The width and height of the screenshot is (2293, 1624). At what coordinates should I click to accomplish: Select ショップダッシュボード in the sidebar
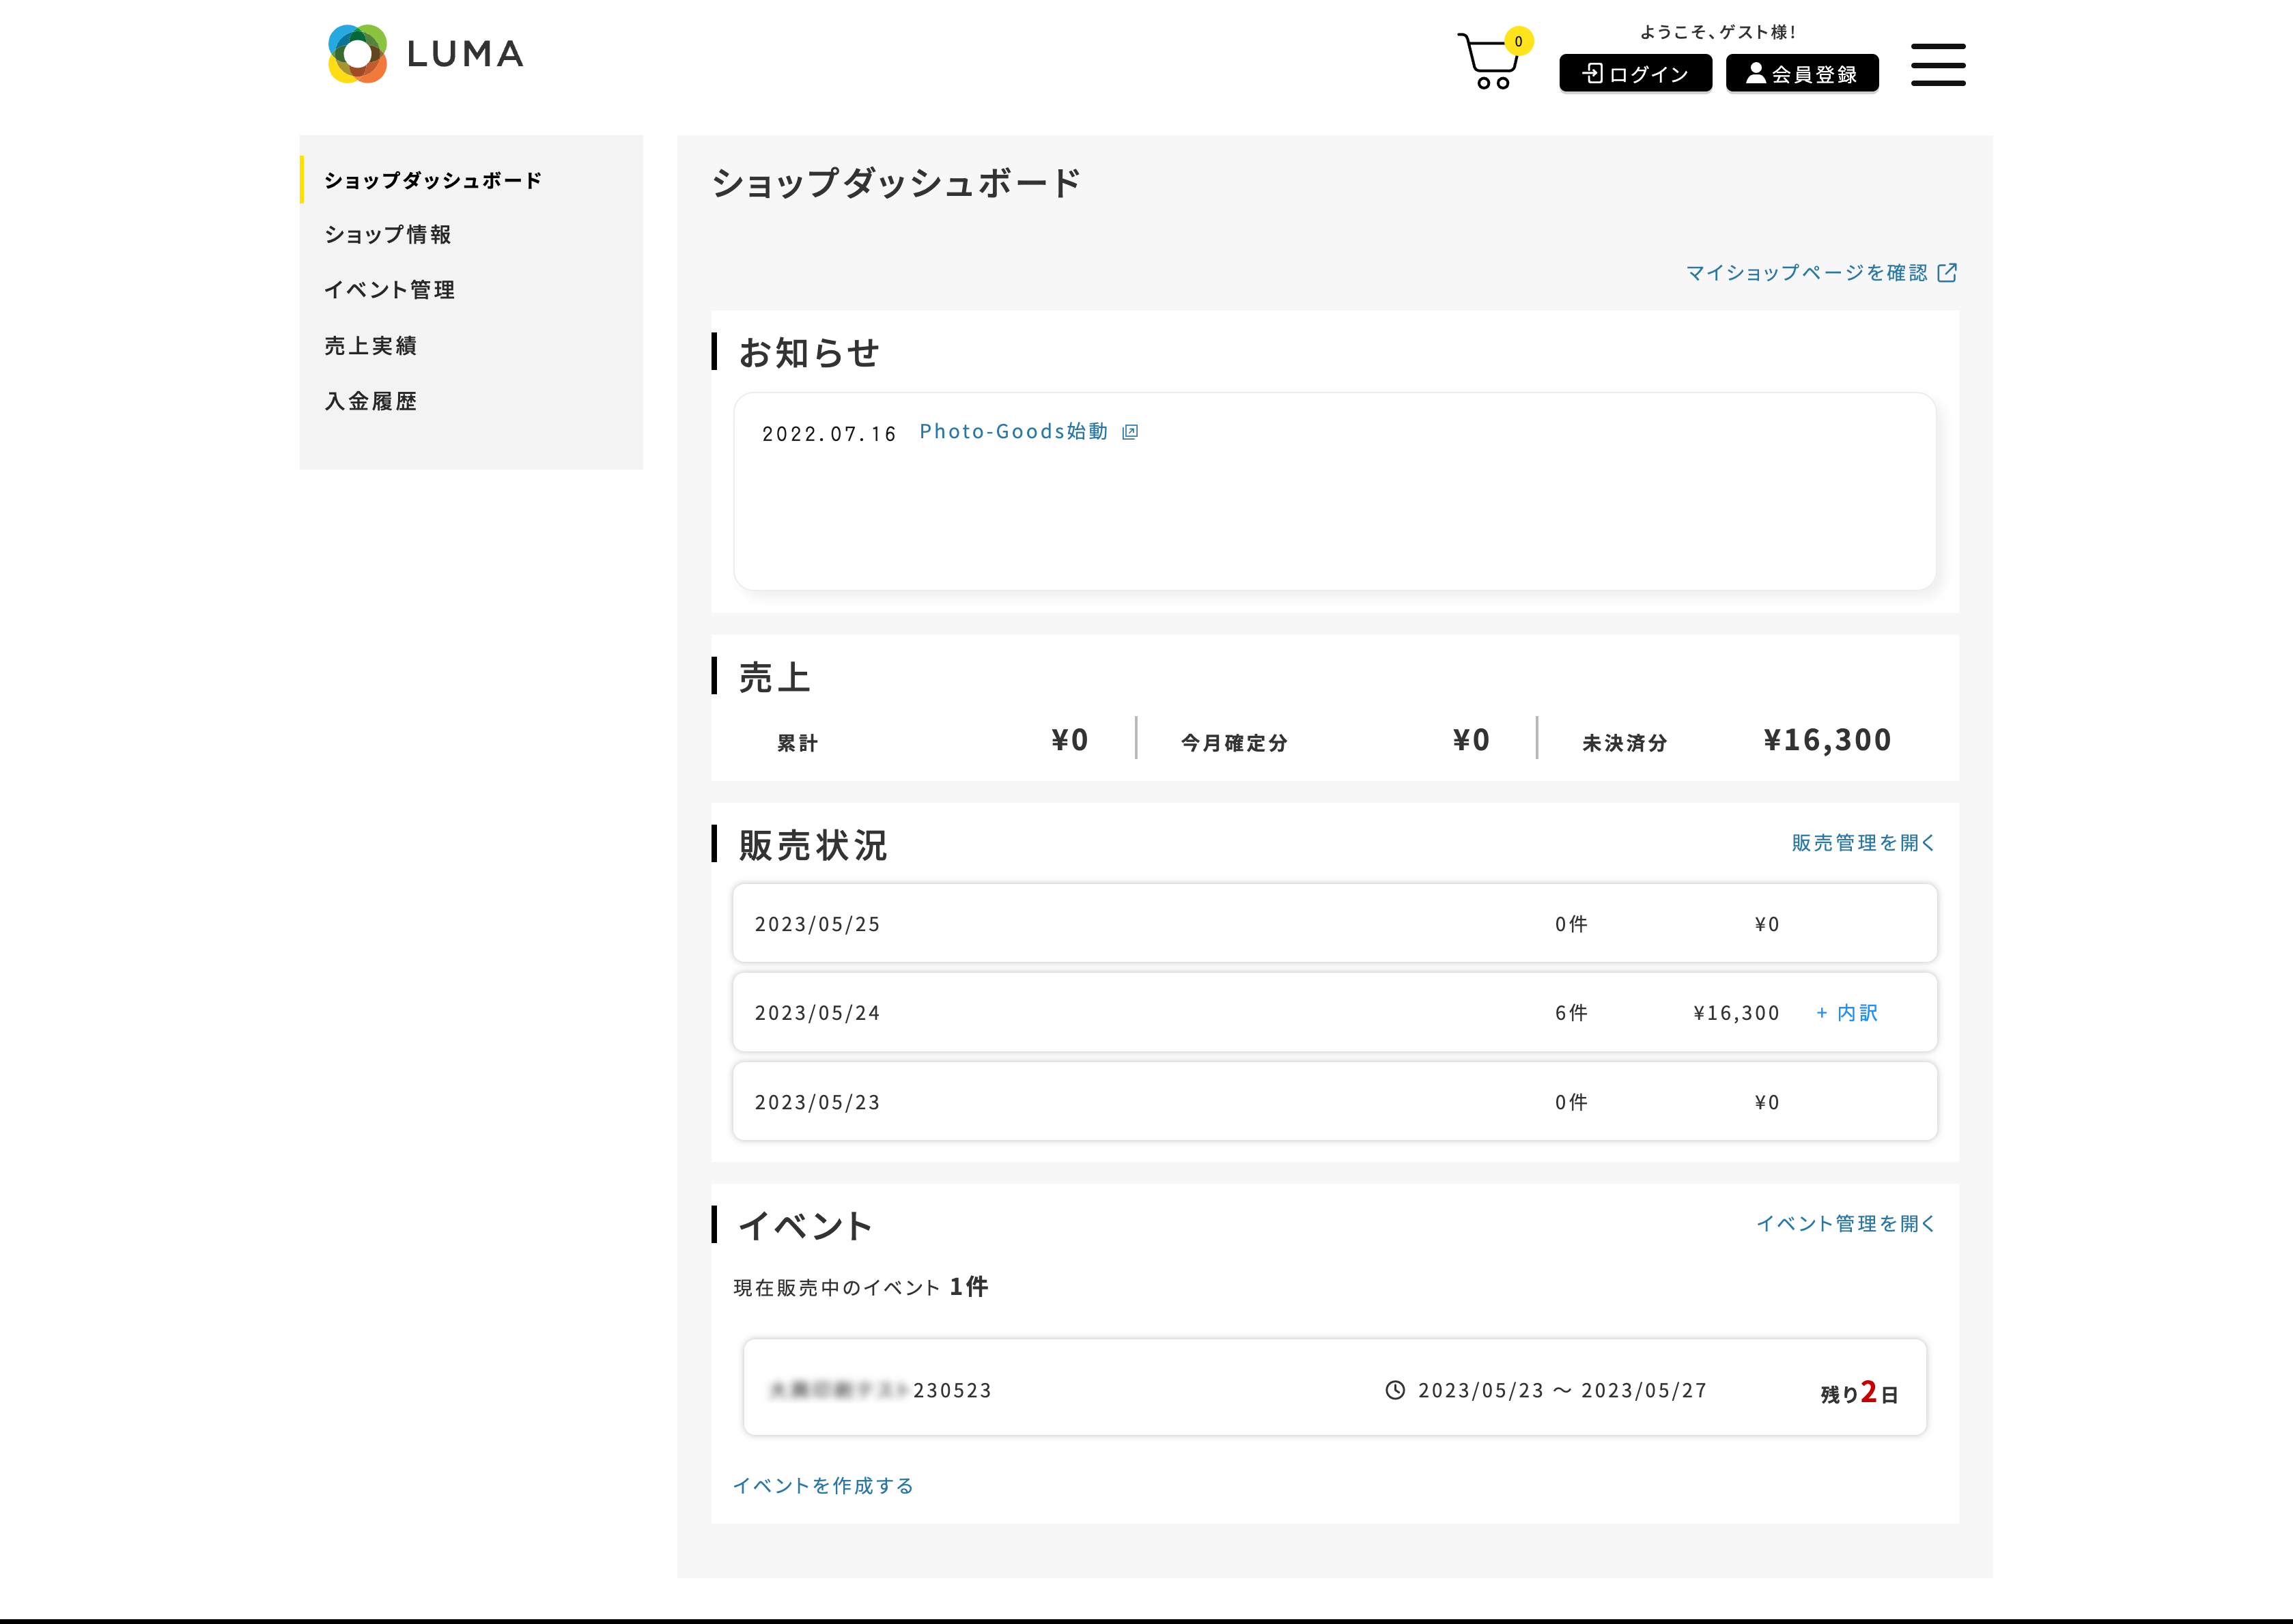pos(432,179)
